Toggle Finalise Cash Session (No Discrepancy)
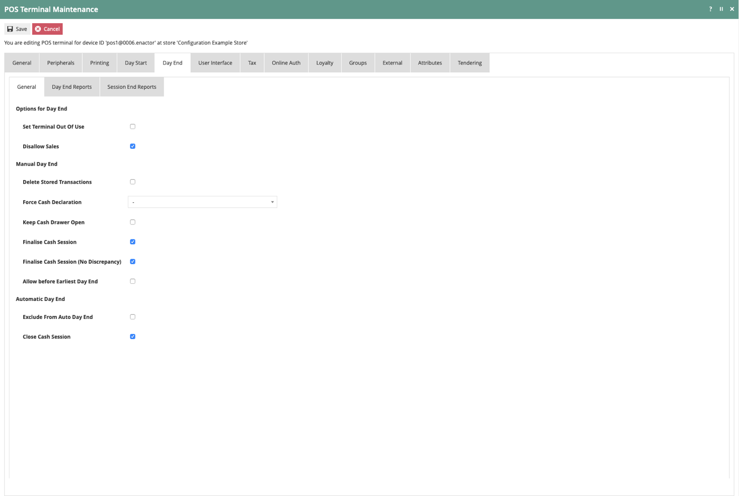 (x=133, y=262)
